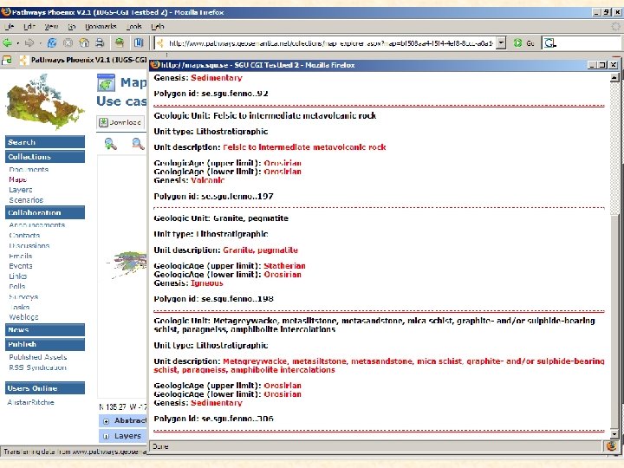Click the green downloads toolbar icon
Viewport: 624px width, 468px height.
[x=120, y=42]
